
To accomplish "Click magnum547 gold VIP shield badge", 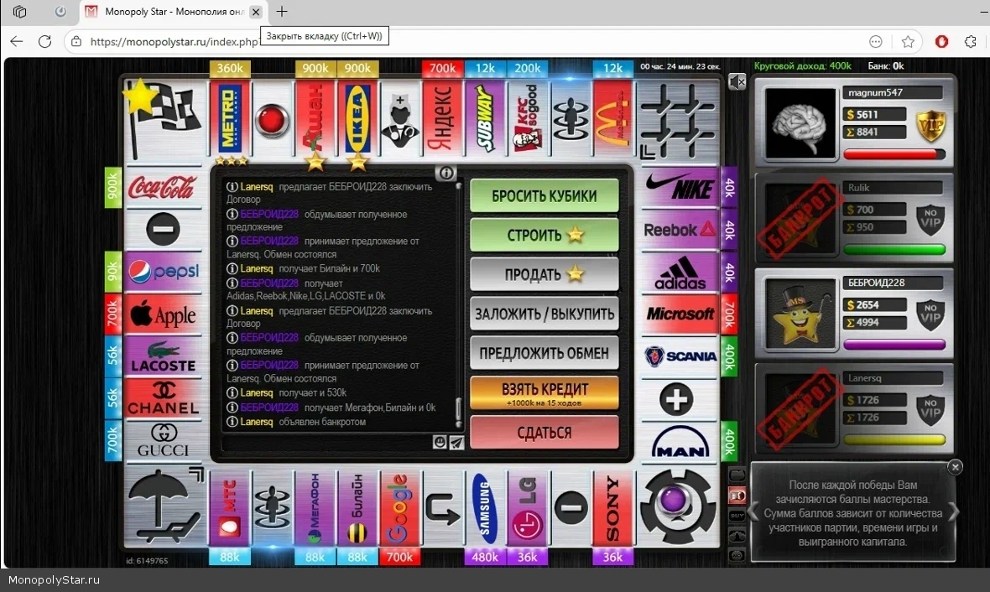I will [x=930, y=126].
